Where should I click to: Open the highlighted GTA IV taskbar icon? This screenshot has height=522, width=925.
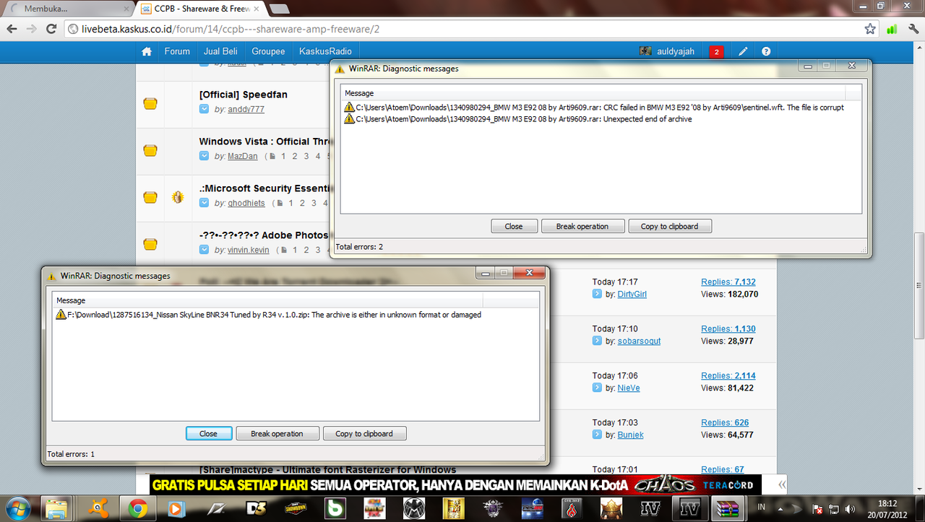pos(689,508)
